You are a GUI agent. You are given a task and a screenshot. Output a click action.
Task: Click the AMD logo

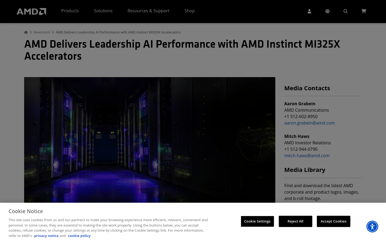(31, 11)
